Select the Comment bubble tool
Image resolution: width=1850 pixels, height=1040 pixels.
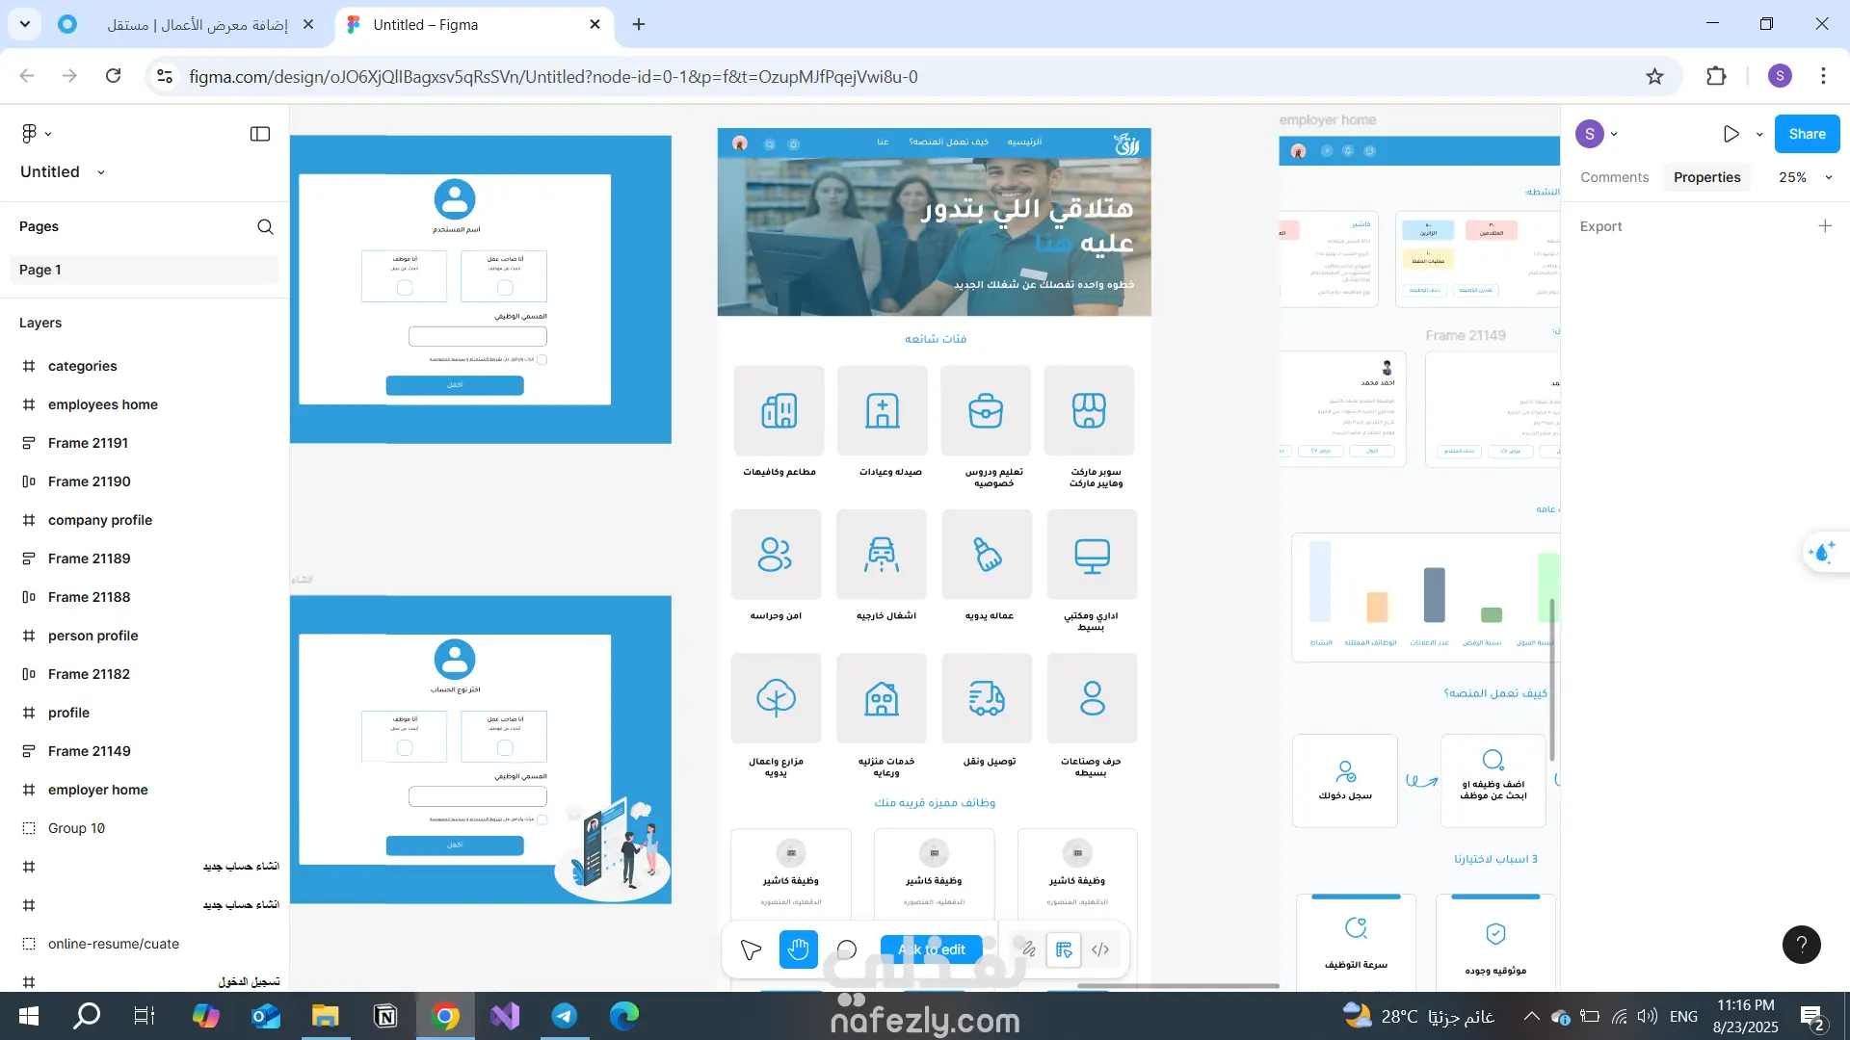(847, 949)
